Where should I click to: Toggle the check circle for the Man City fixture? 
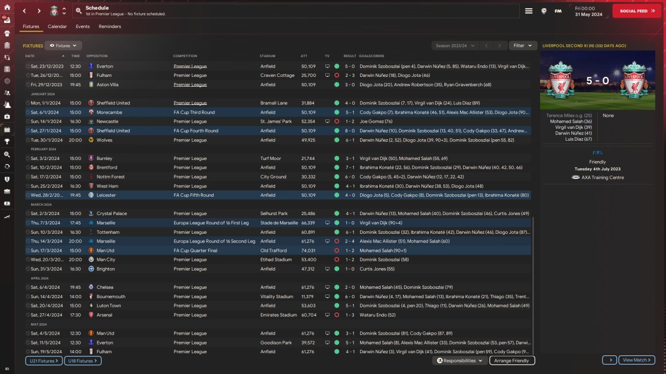(x=28, y=260)
